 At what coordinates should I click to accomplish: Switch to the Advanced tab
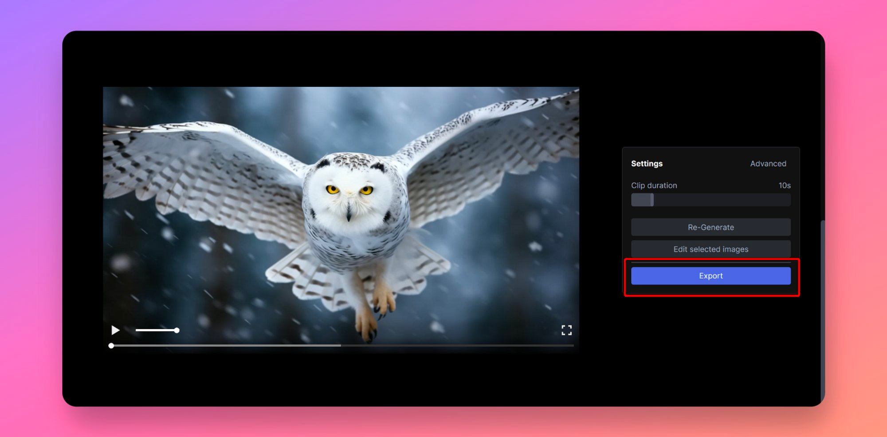point(768,164)
